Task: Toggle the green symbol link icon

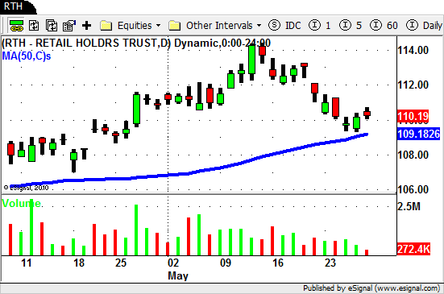Action: (x=16, y=26)
